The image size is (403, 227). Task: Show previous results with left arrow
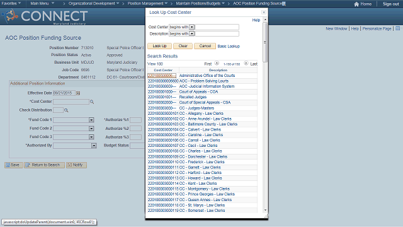pyautogui.click(x=217, y=63)
